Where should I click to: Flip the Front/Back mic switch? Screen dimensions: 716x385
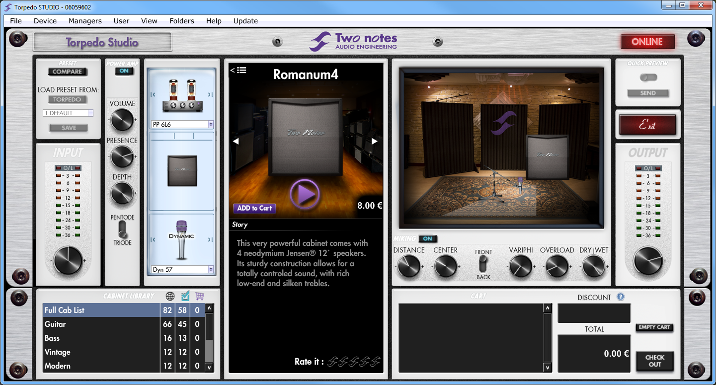click(x=483, y=264)
